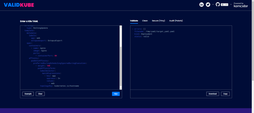Switch to the Secure (Trivy) tab
This screenshot has height=113, width=254.
tap(158, 21)
